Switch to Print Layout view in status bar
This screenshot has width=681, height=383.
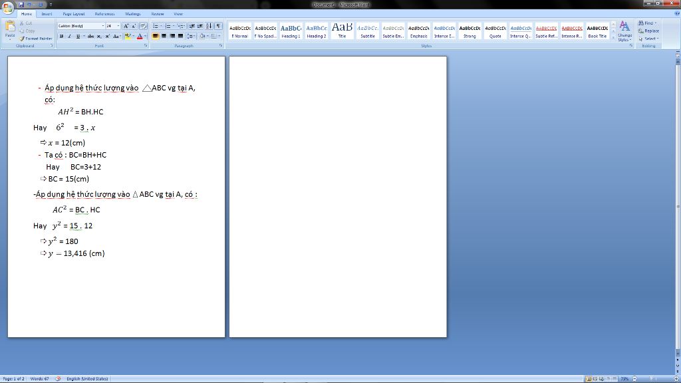pyautogui.click(x=589, y=378)
